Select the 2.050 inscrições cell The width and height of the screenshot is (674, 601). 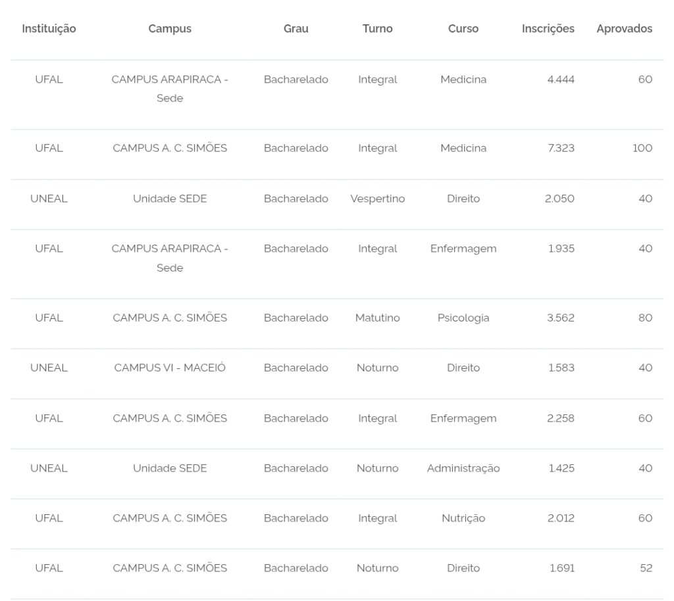coord(559,199)
